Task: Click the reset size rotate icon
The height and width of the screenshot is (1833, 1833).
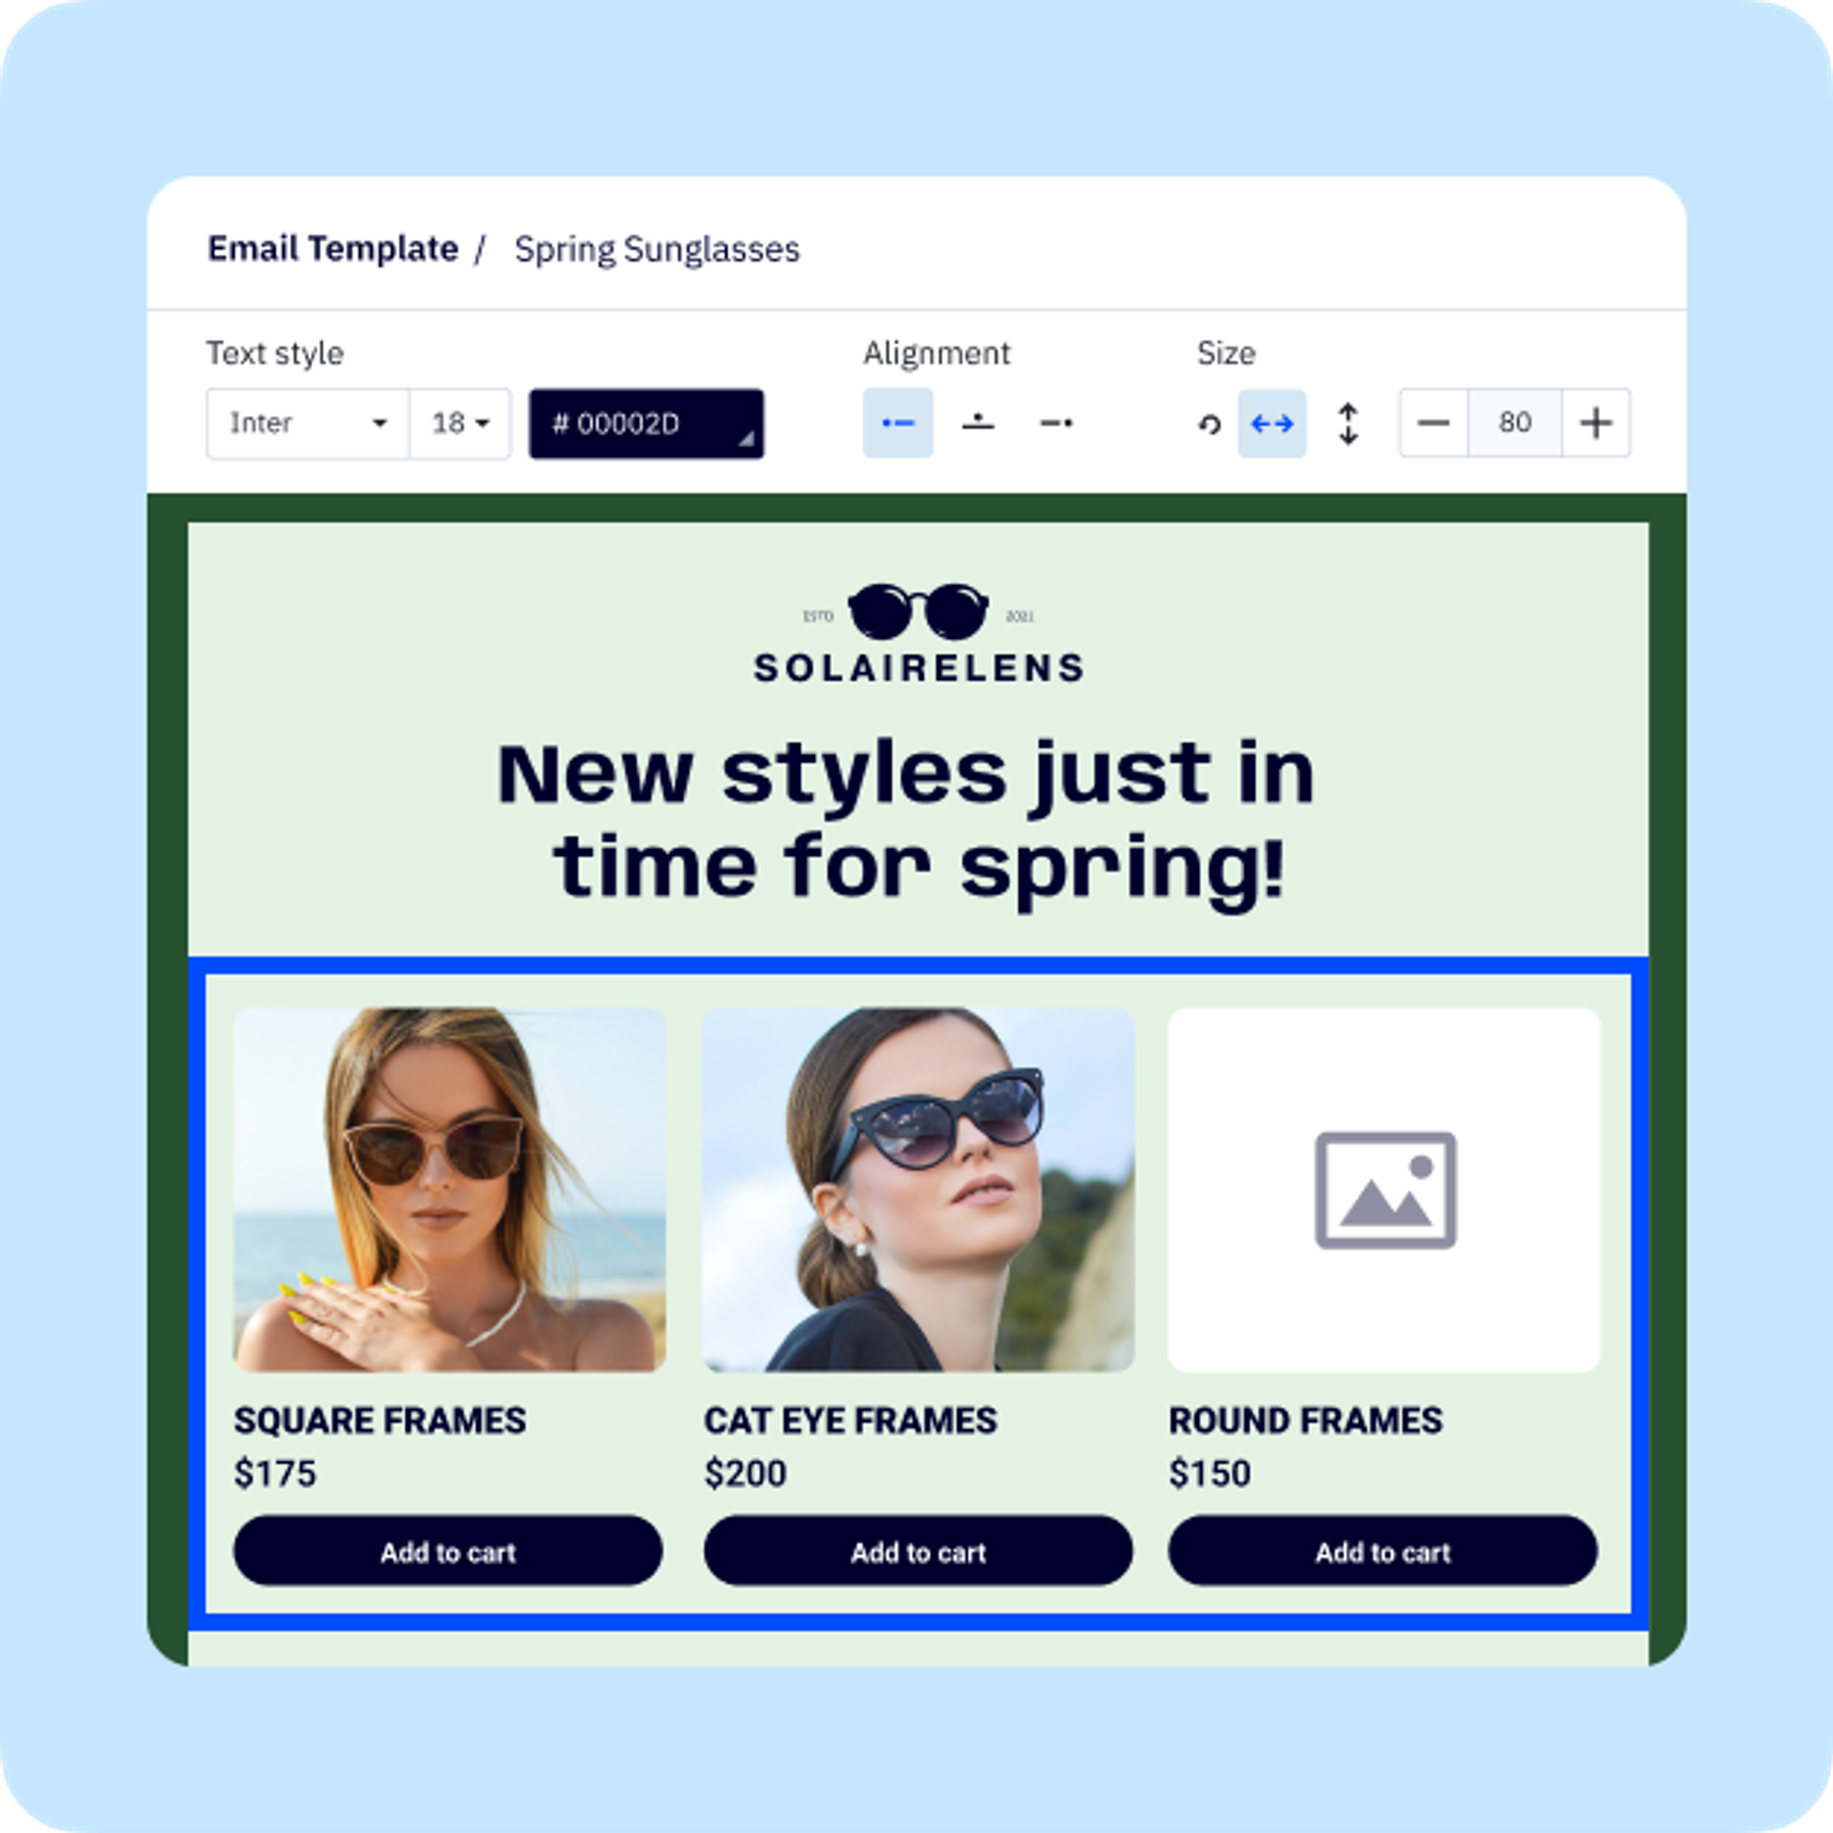Action: 1210,424
